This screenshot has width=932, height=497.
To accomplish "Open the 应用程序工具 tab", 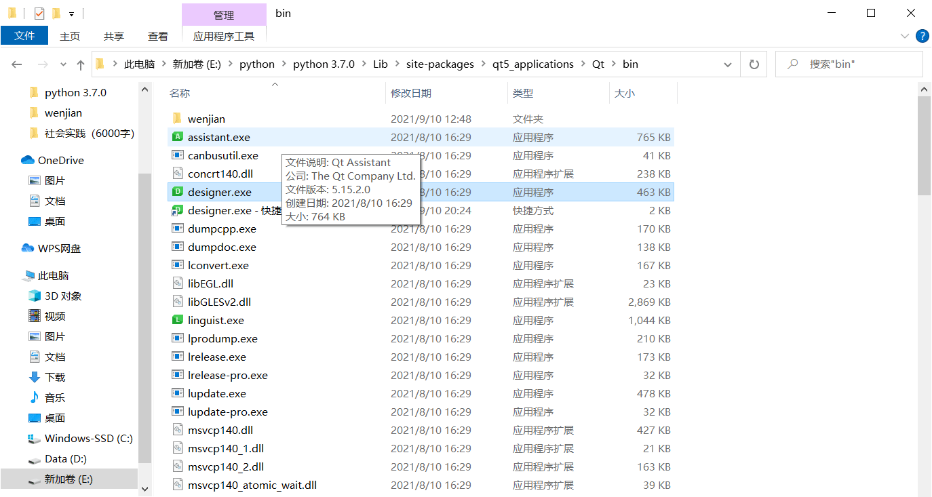I will pos(224,36).
